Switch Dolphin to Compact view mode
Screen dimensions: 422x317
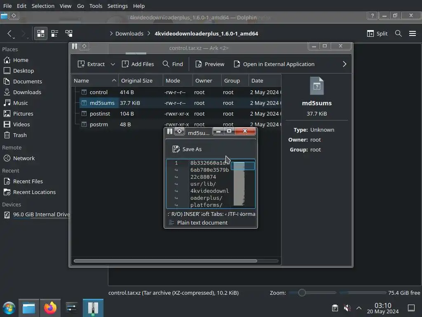[55, 33]
